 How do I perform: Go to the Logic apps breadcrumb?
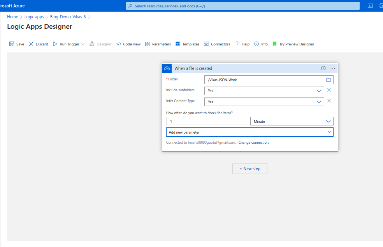click(34, 17)
